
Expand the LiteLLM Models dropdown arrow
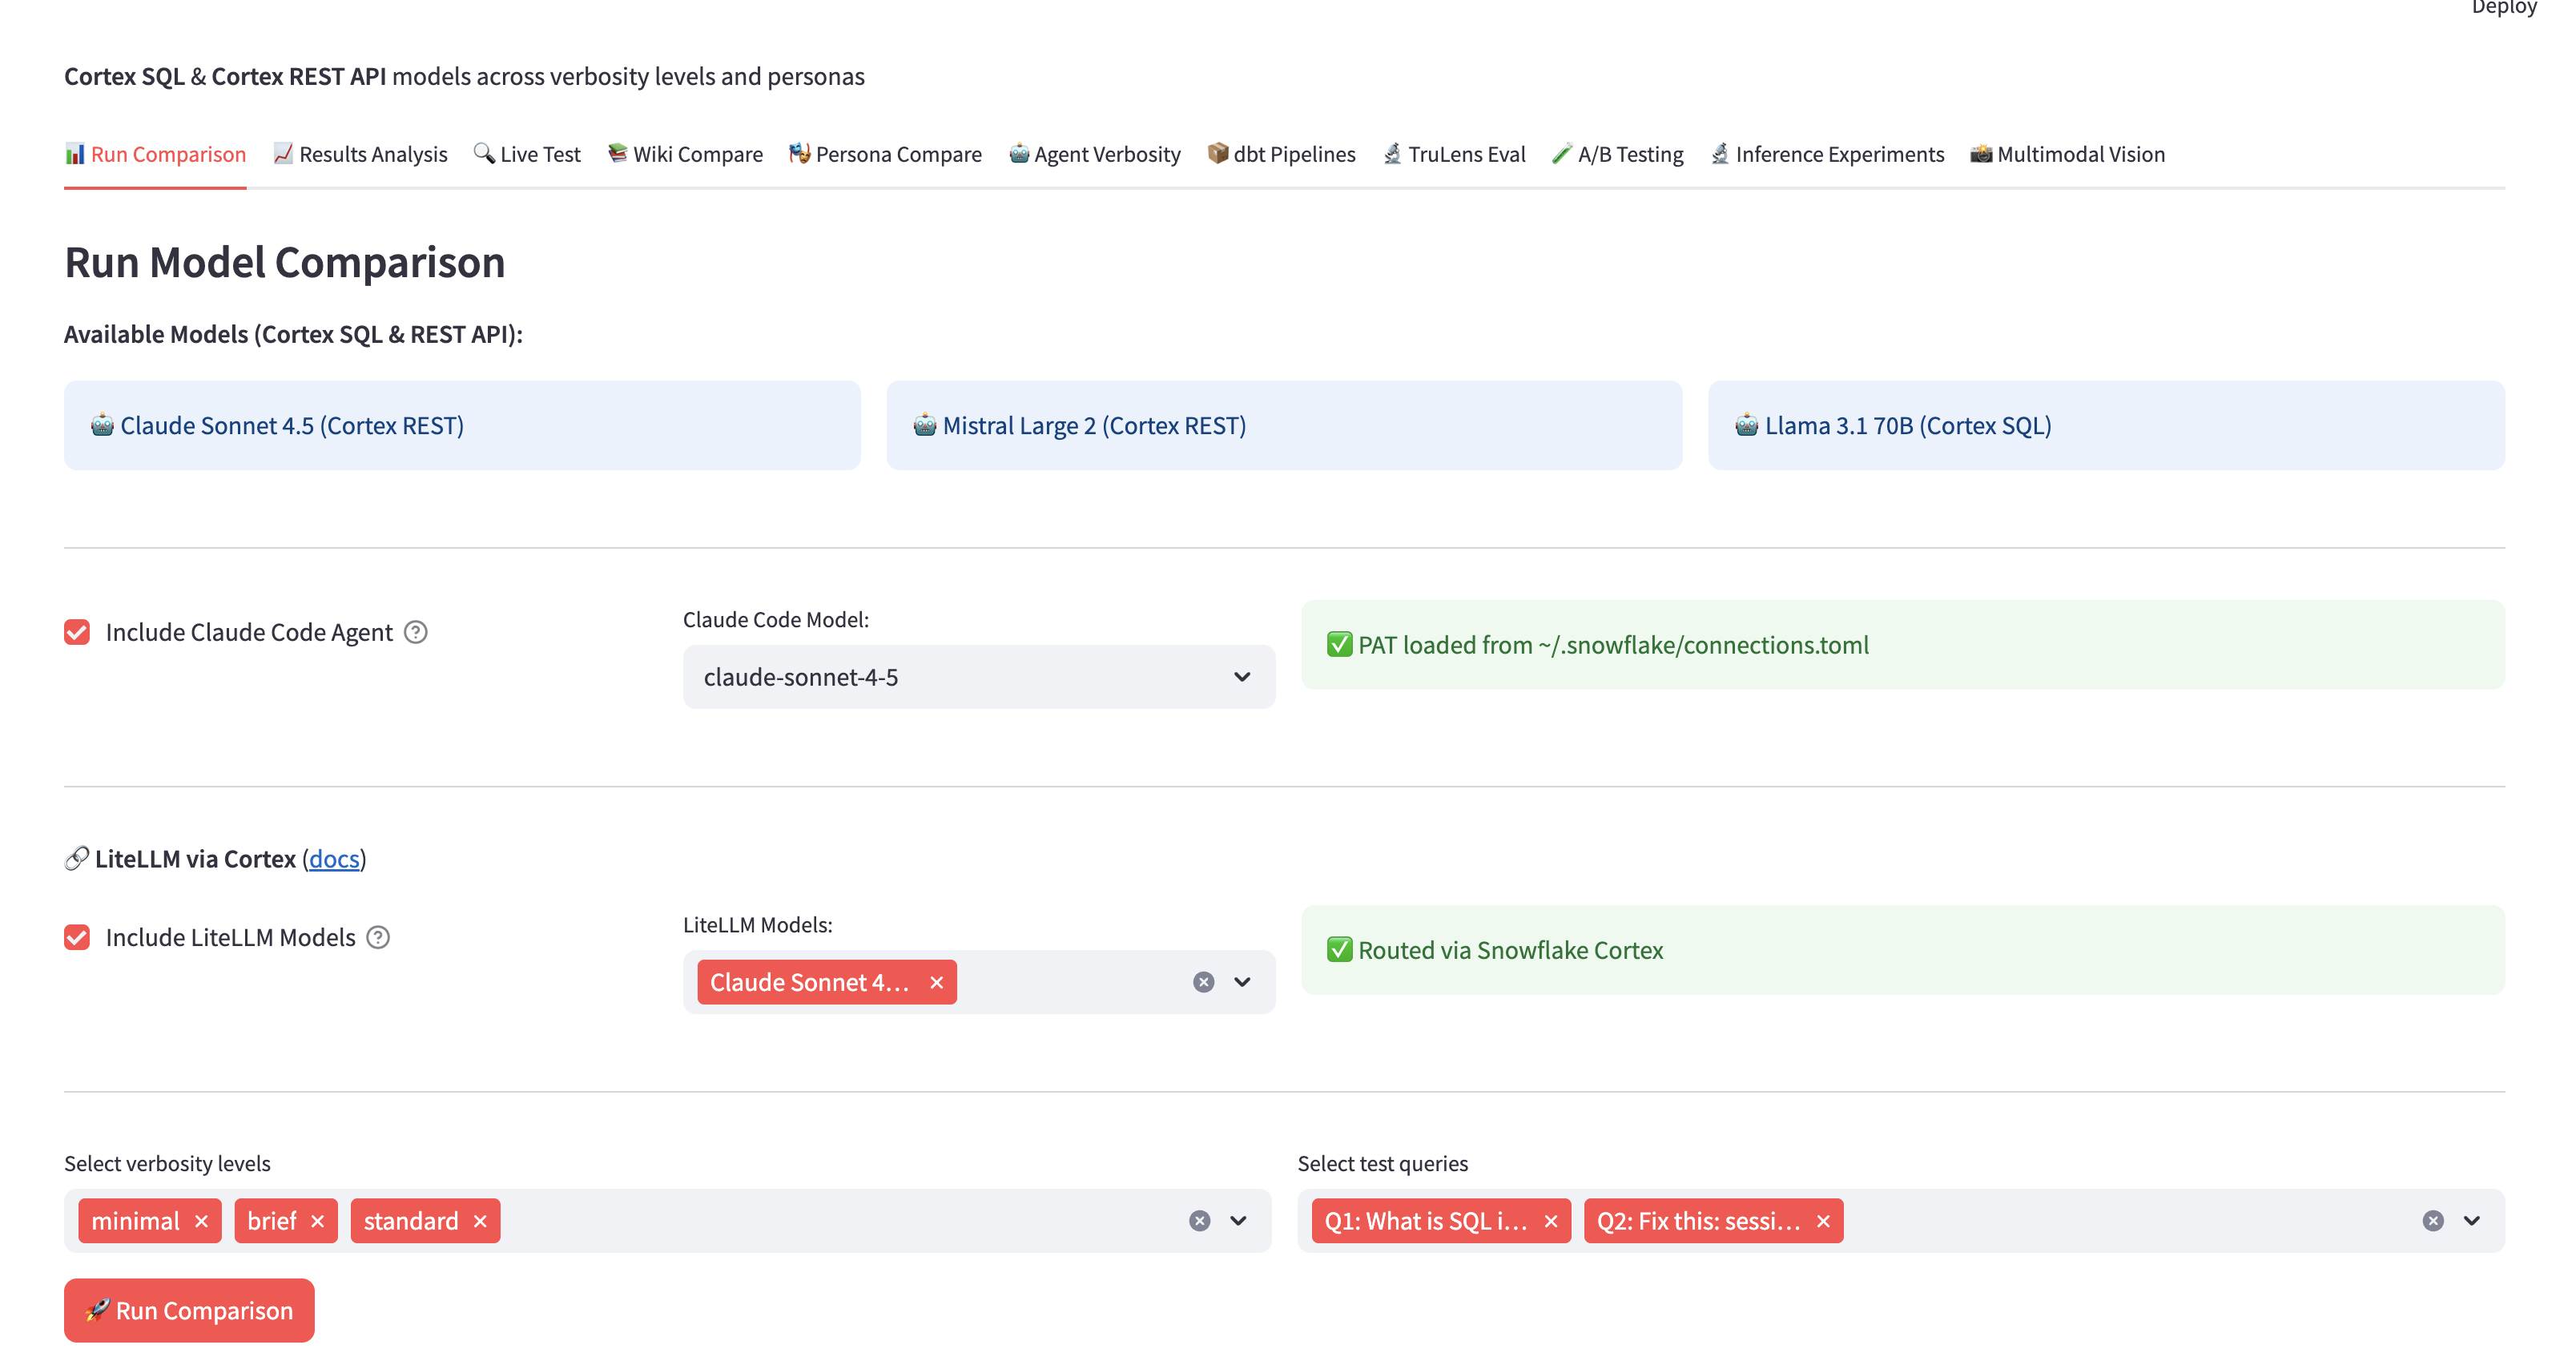click(x=1242, y=982)
